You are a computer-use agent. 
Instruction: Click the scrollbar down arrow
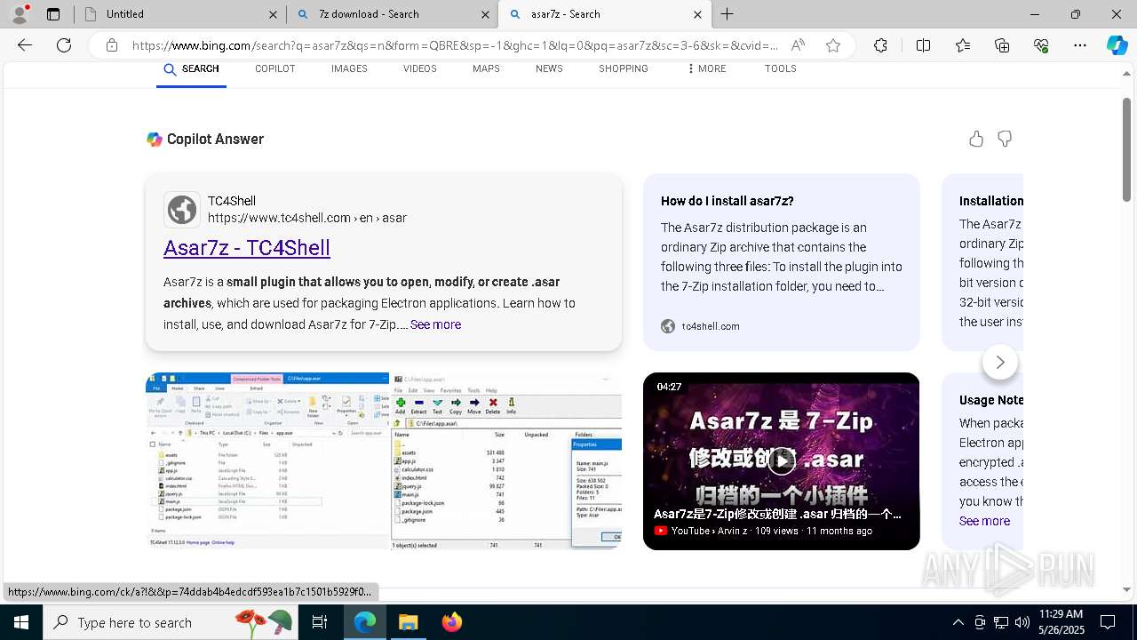1127,589
